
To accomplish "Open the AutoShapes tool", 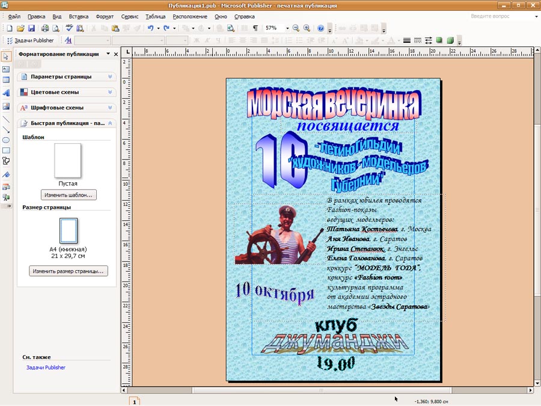I will tap(6, 161).
